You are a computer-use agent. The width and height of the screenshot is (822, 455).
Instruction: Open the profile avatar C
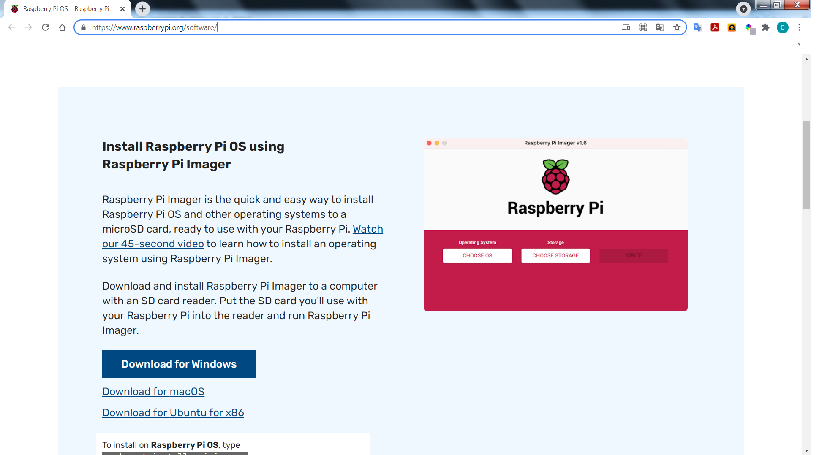[x=782, y=27]
